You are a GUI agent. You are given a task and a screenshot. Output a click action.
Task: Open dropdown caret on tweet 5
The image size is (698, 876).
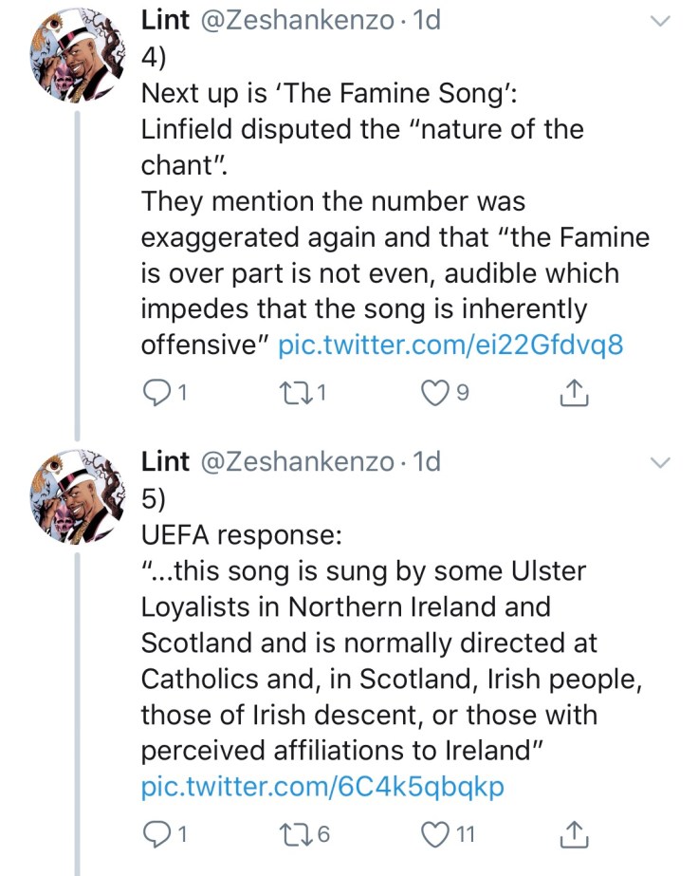(x=661, y=462)
